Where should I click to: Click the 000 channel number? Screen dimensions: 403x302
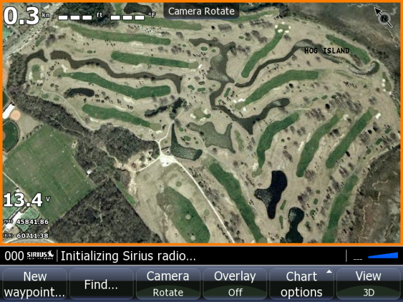[x=14, y=256]
